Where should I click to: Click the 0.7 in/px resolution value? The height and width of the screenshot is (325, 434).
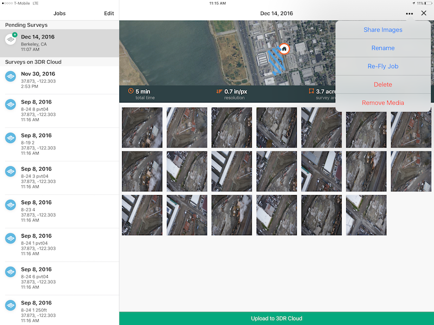coord(235,92)
